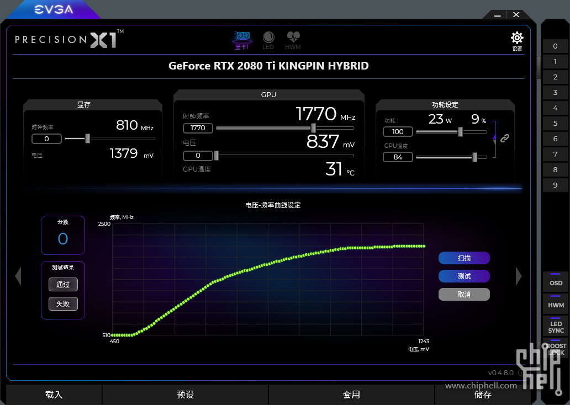Click the GeForce RTX 2080 Ti KINGPIN HYBRID title
Image resolution: width=570 pixels, height=405 pixels.
268,66
